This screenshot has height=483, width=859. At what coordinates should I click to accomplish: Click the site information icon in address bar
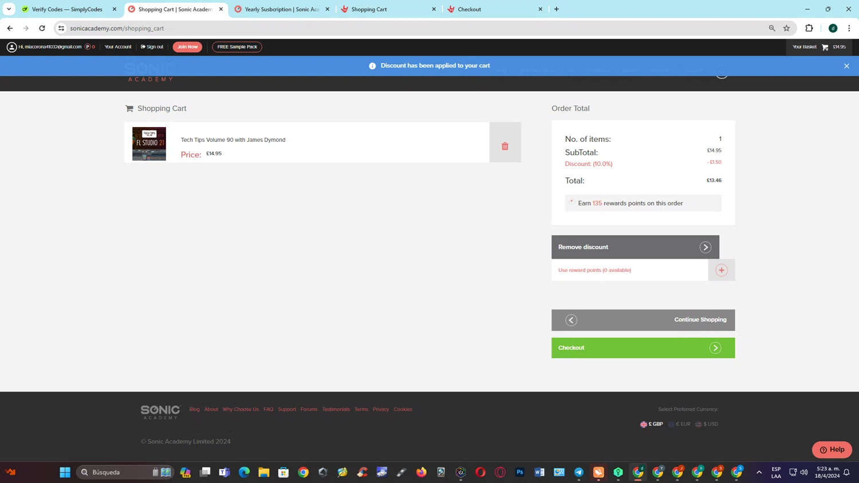click(61, 28)
